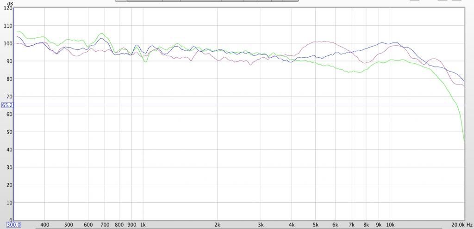Click the 30 label on the dB axis
The image size is (474, 229).
(10, 168)
